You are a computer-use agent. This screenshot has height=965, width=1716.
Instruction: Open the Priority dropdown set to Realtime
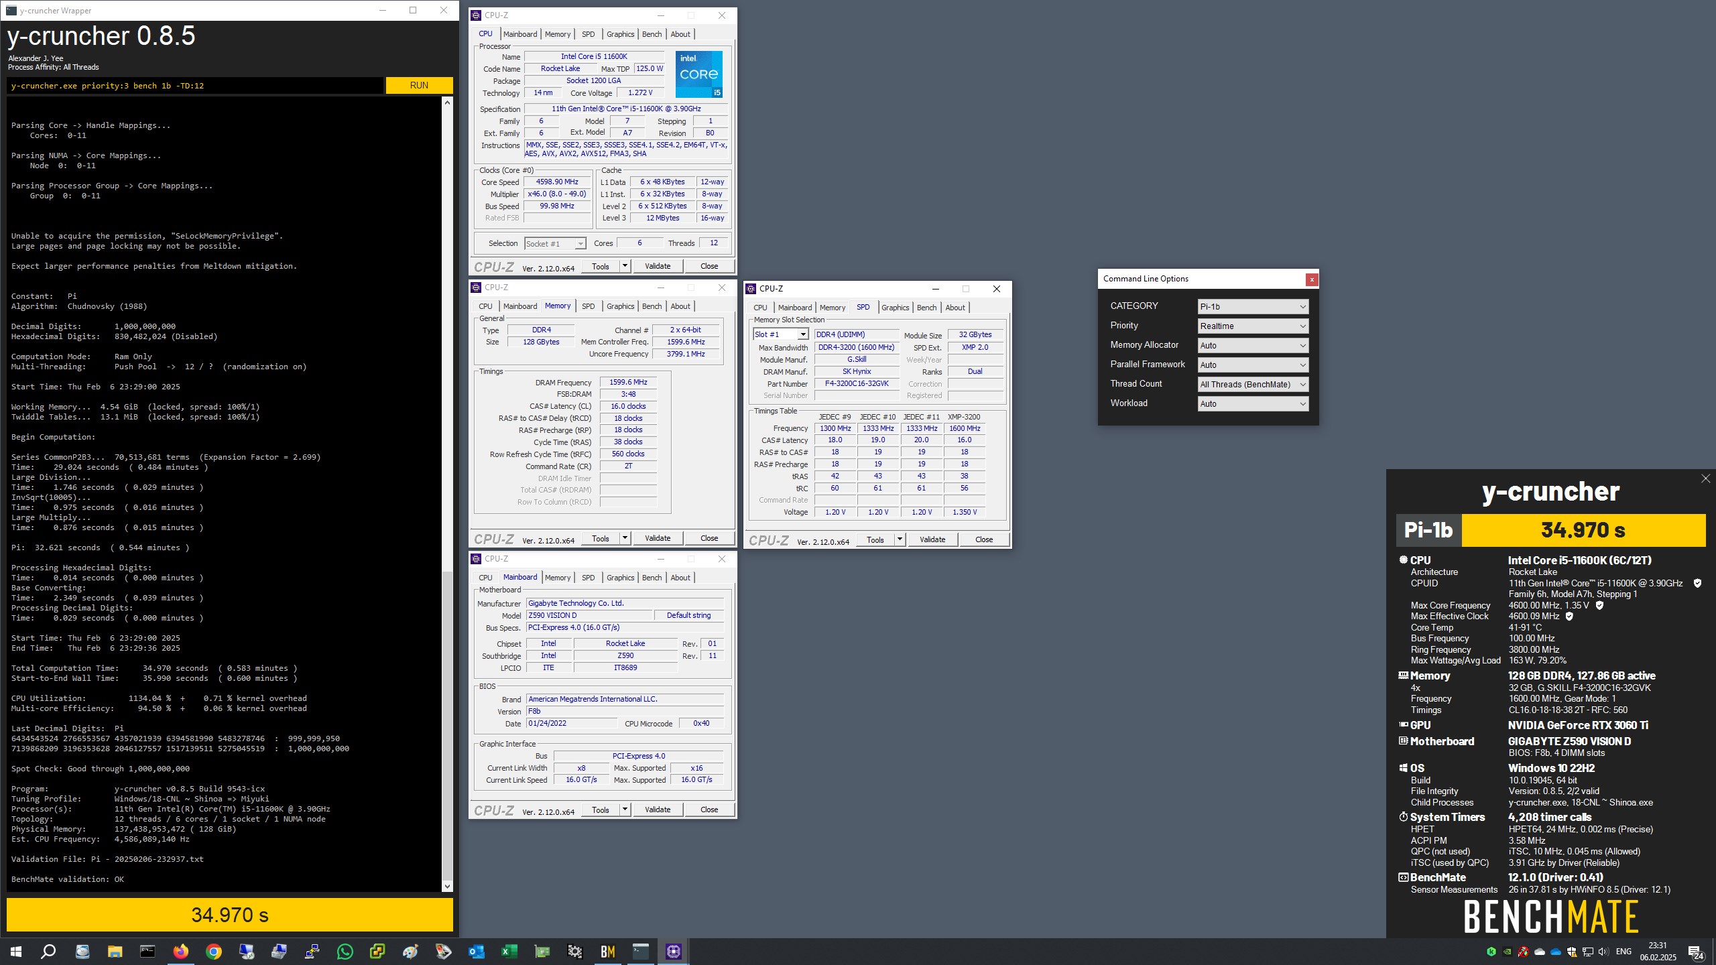tap(1253, 326)
